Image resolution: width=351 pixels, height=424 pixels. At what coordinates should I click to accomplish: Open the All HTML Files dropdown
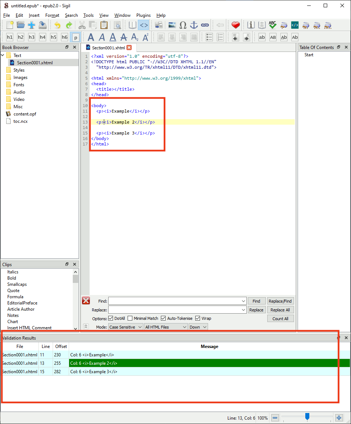[x=166, y=327]
